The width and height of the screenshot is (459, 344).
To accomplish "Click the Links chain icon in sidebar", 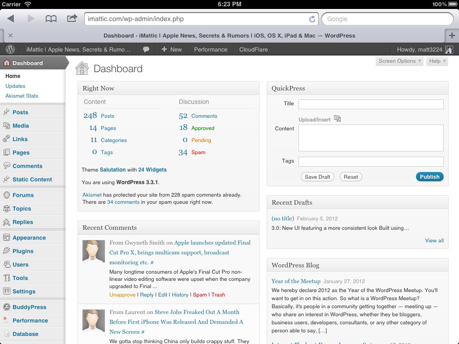I will [6, 139].
